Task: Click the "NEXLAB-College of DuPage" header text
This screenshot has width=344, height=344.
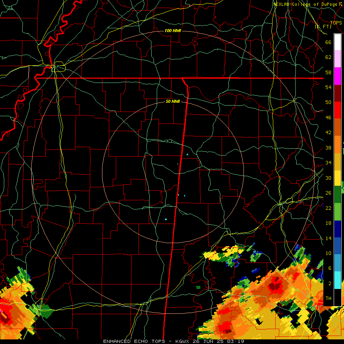Action: 305,4
